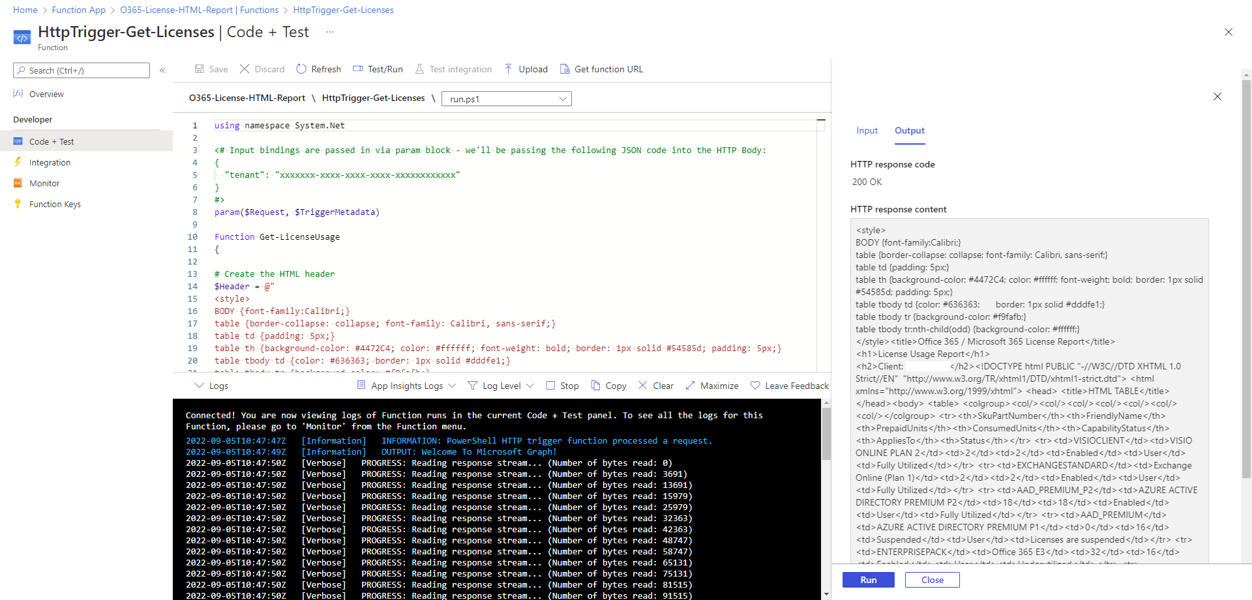Open Function App breadcrumb link

(78, 10)
